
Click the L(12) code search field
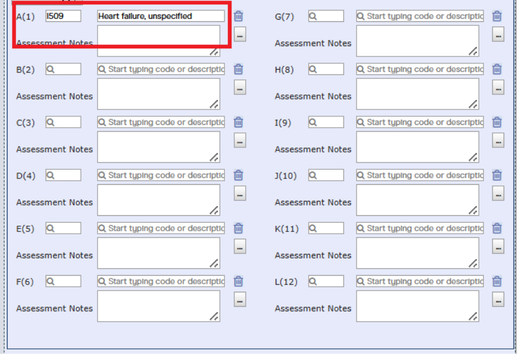[326, 281]
